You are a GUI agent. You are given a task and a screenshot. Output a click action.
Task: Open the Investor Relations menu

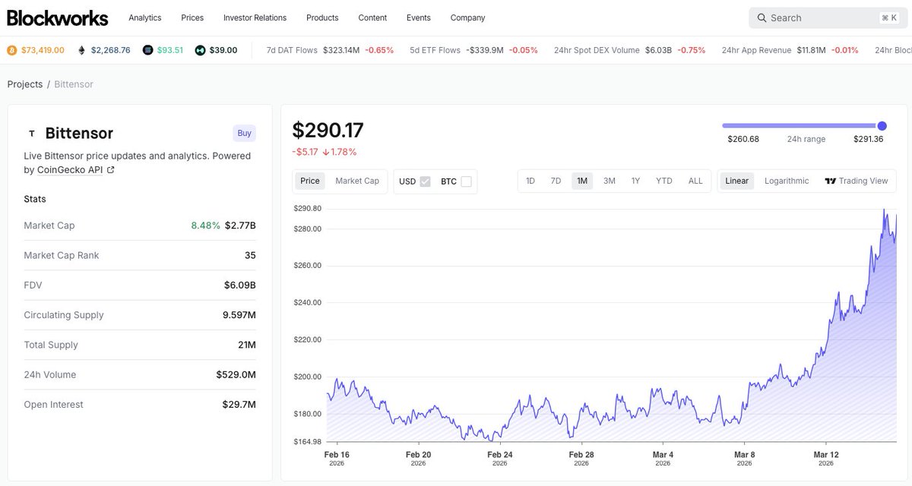[x=255, y=17]
